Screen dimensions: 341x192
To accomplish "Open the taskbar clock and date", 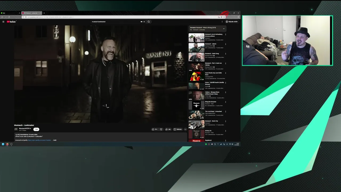I will 237,144.
